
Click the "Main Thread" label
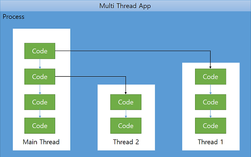(x=41, y=142)
